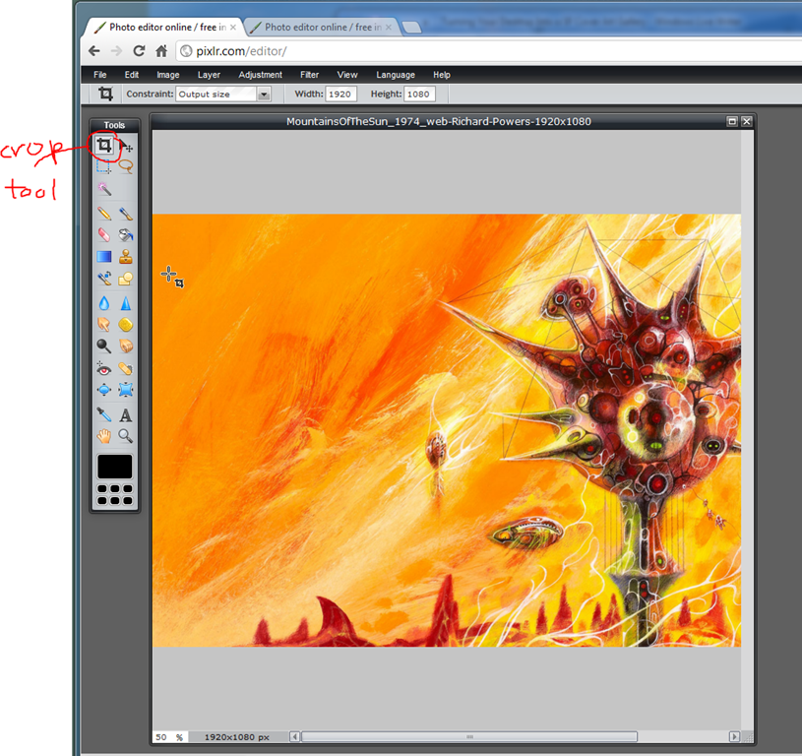Pick the Clone Stamp tool
Screen dimensions: 802x756
pyautogui.click(x=126, y=257)
